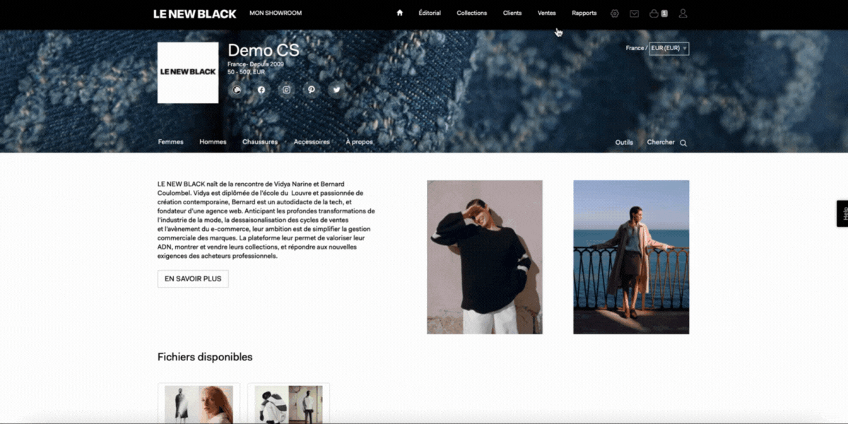Open the settings gear icon

click(615, 13)
